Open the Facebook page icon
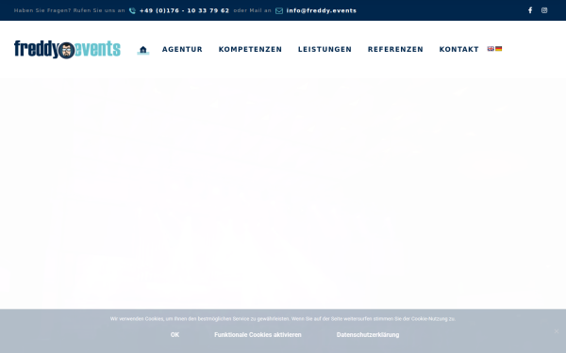 pyautogui.click(x=530, y=10)
